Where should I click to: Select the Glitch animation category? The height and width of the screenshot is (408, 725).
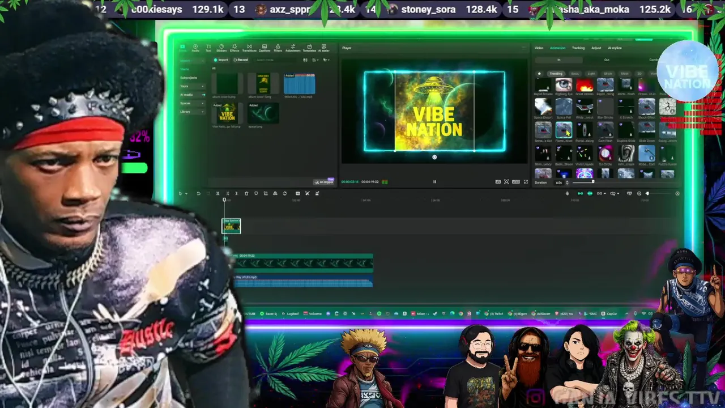coord(608,74)
